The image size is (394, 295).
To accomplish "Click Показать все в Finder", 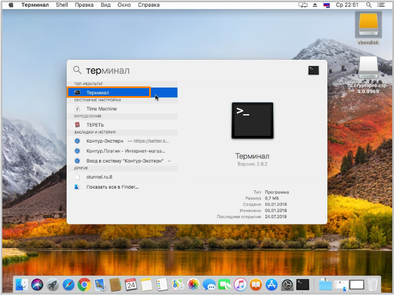I will [122, 187].
